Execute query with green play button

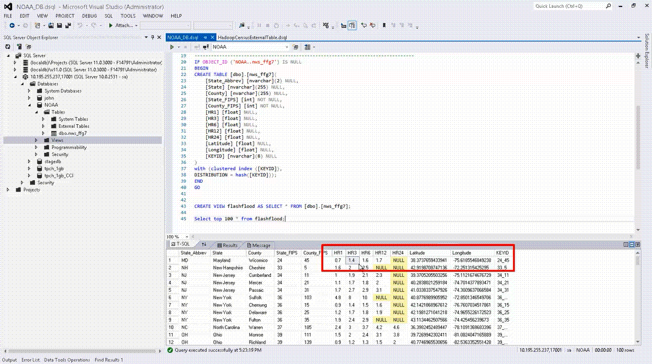point(172,47)
